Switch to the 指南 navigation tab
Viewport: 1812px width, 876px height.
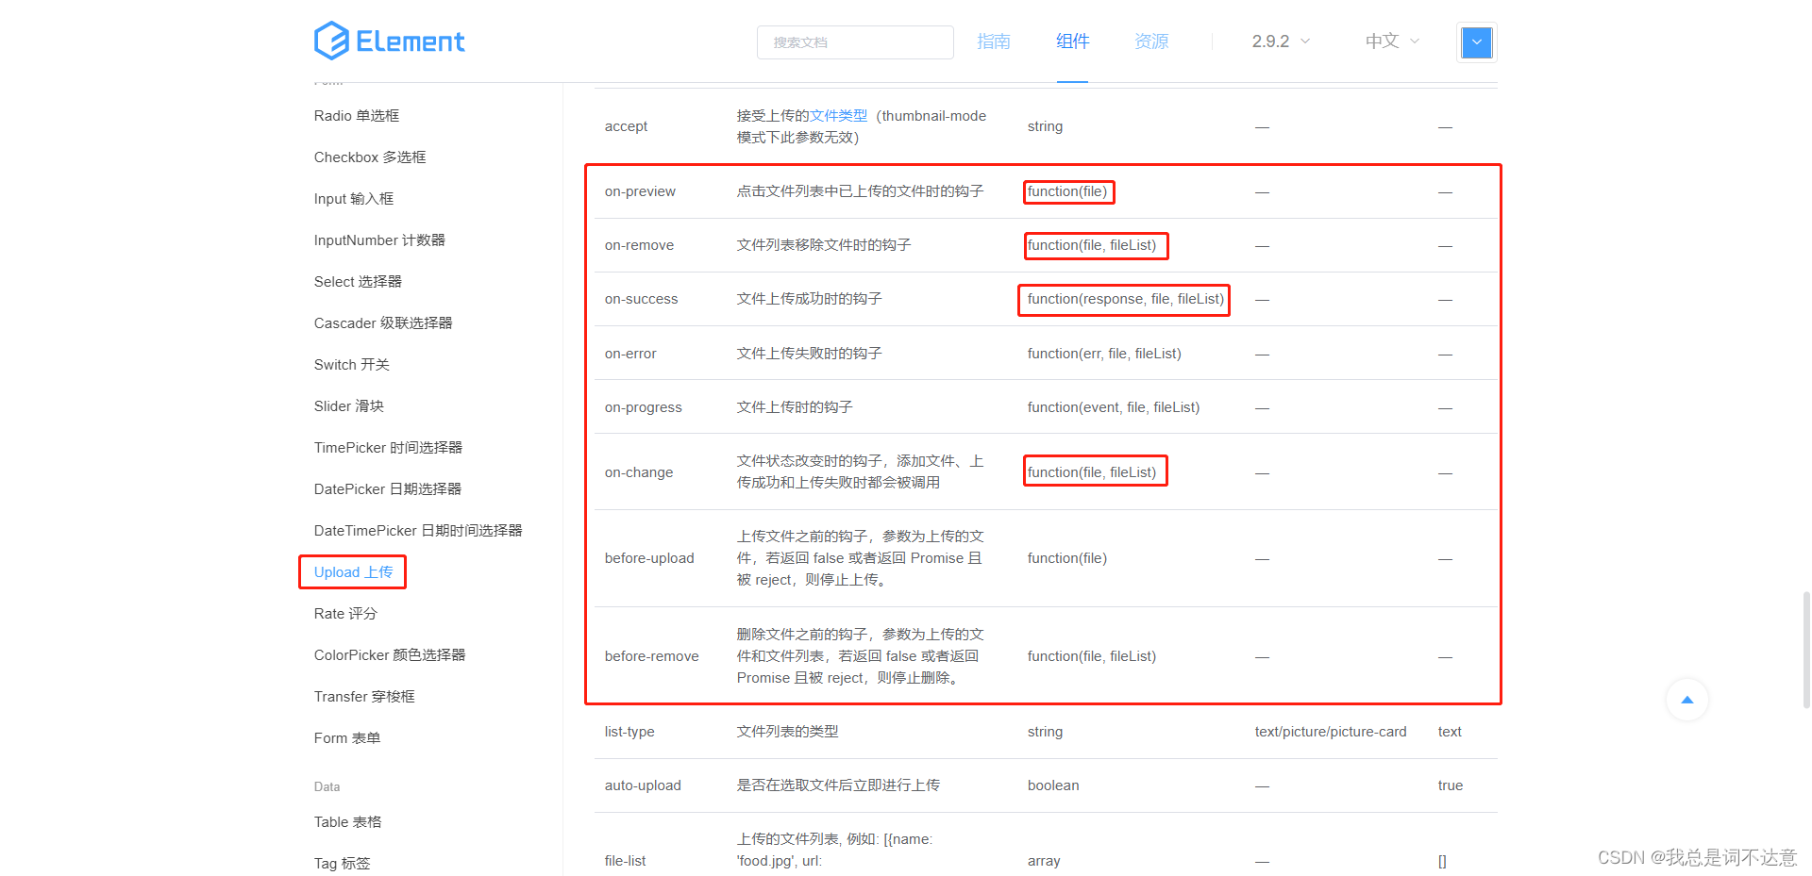coord(994,41)
